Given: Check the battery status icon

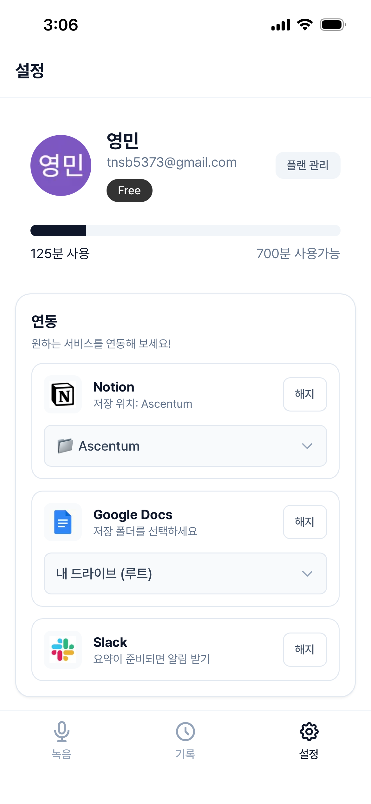Looking at the screenshot, I should point(333,25).
